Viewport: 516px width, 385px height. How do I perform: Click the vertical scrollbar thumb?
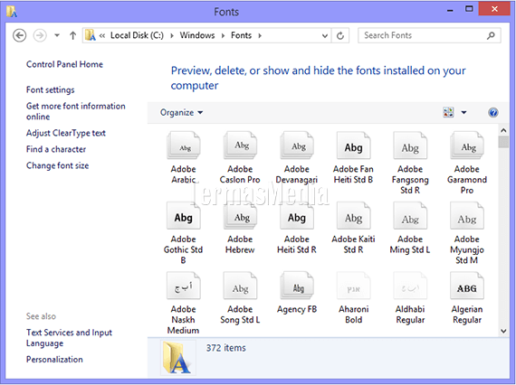tap(503, 142)
